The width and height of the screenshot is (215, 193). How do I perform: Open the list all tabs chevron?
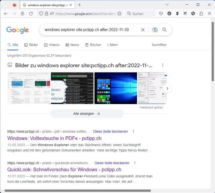(167, 5)
